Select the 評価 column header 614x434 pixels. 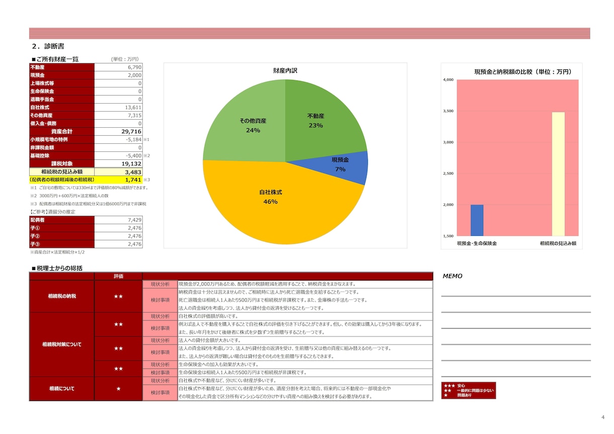[x=118, y=276]
